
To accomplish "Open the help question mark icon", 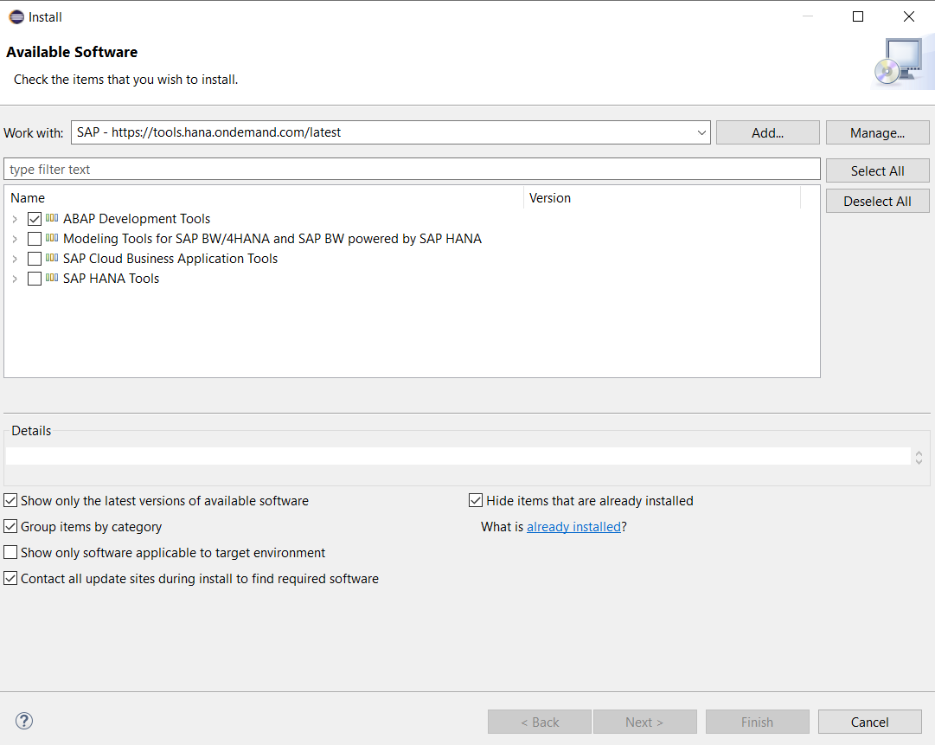I will (23, 720).
